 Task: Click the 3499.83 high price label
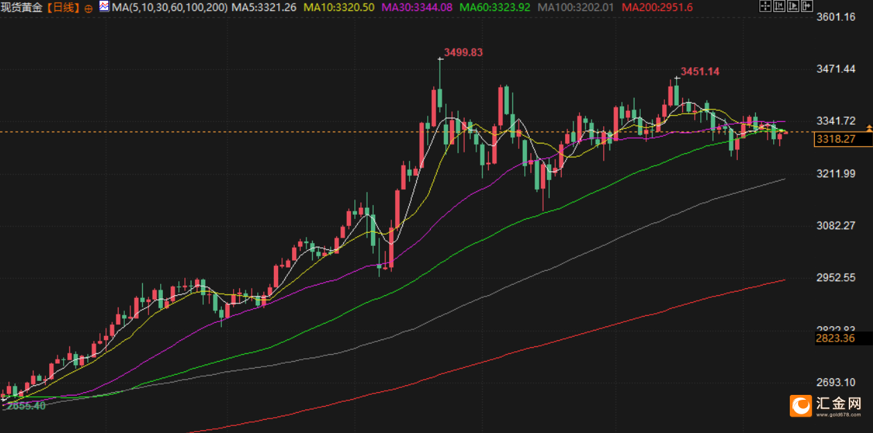463,52
